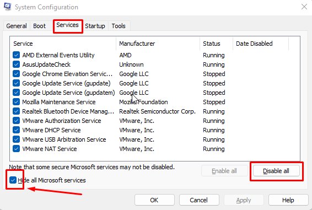This screenshot has width=312, height=210.
Task: Toggle VMware NAT Service checkbox
Action: 16,148
